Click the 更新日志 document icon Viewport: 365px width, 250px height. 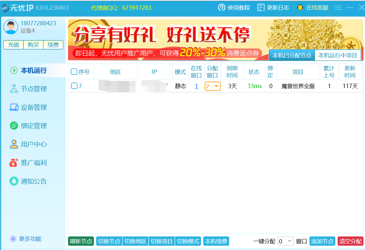point(261,8)
